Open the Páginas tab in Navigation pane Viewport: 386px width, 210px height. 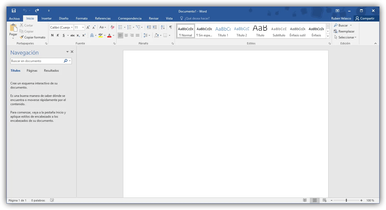click(x=32, y=70)
